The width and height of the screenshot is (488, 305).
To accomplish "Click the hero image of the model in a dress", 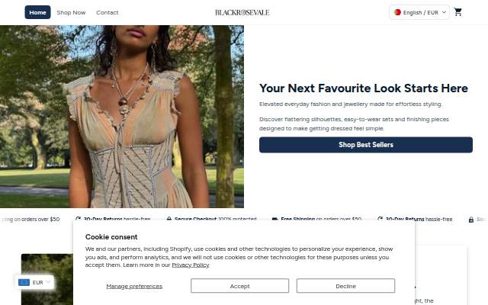I will pos(122,117).
